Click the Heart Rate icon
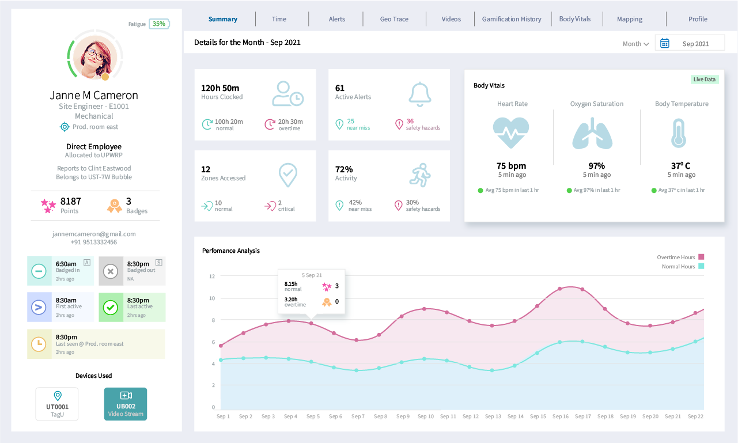 coord(511,133)
